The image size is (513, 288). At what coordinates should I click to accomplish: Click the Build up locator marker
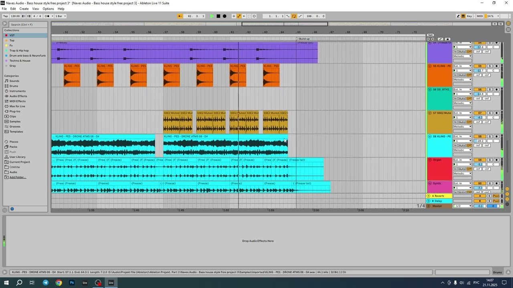[x=303, y=39]
